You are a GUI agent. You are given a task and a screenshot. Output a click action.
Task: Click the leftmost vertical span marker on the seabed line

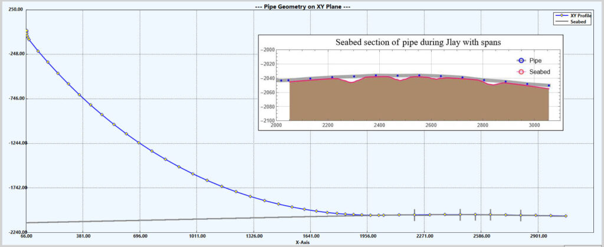coord(415,215)
